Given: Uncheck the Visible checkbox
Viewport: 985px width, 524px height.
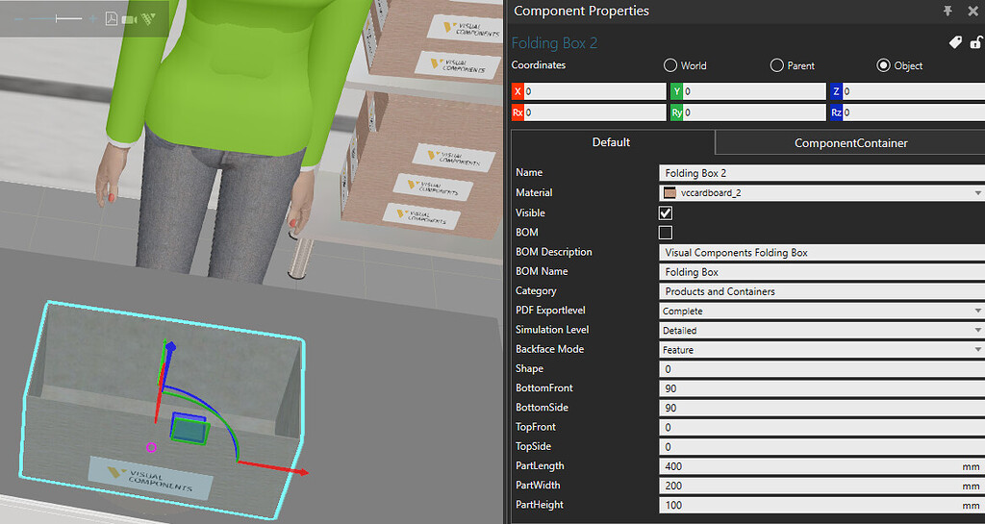Looking at the screenshot, I should tap(666, 212).
